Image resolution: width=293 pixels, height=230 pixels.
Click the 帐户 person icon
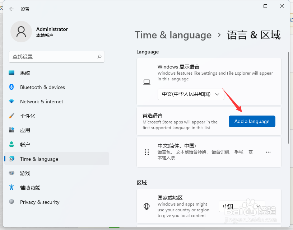pyautogui.click(x=11, y=144)
